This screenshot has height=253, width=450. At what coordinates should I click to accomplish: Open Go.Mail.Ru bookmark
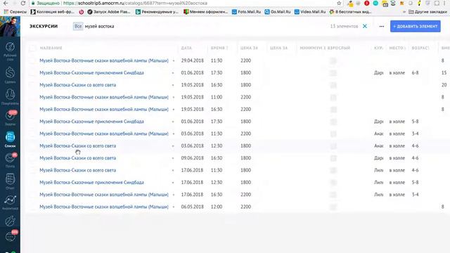pos(278,12)
